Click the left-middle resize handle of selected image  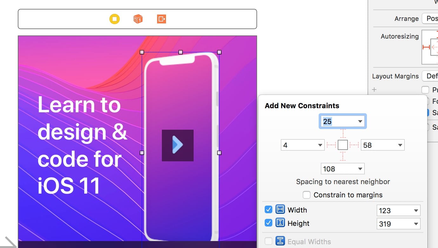pos(142,153)
